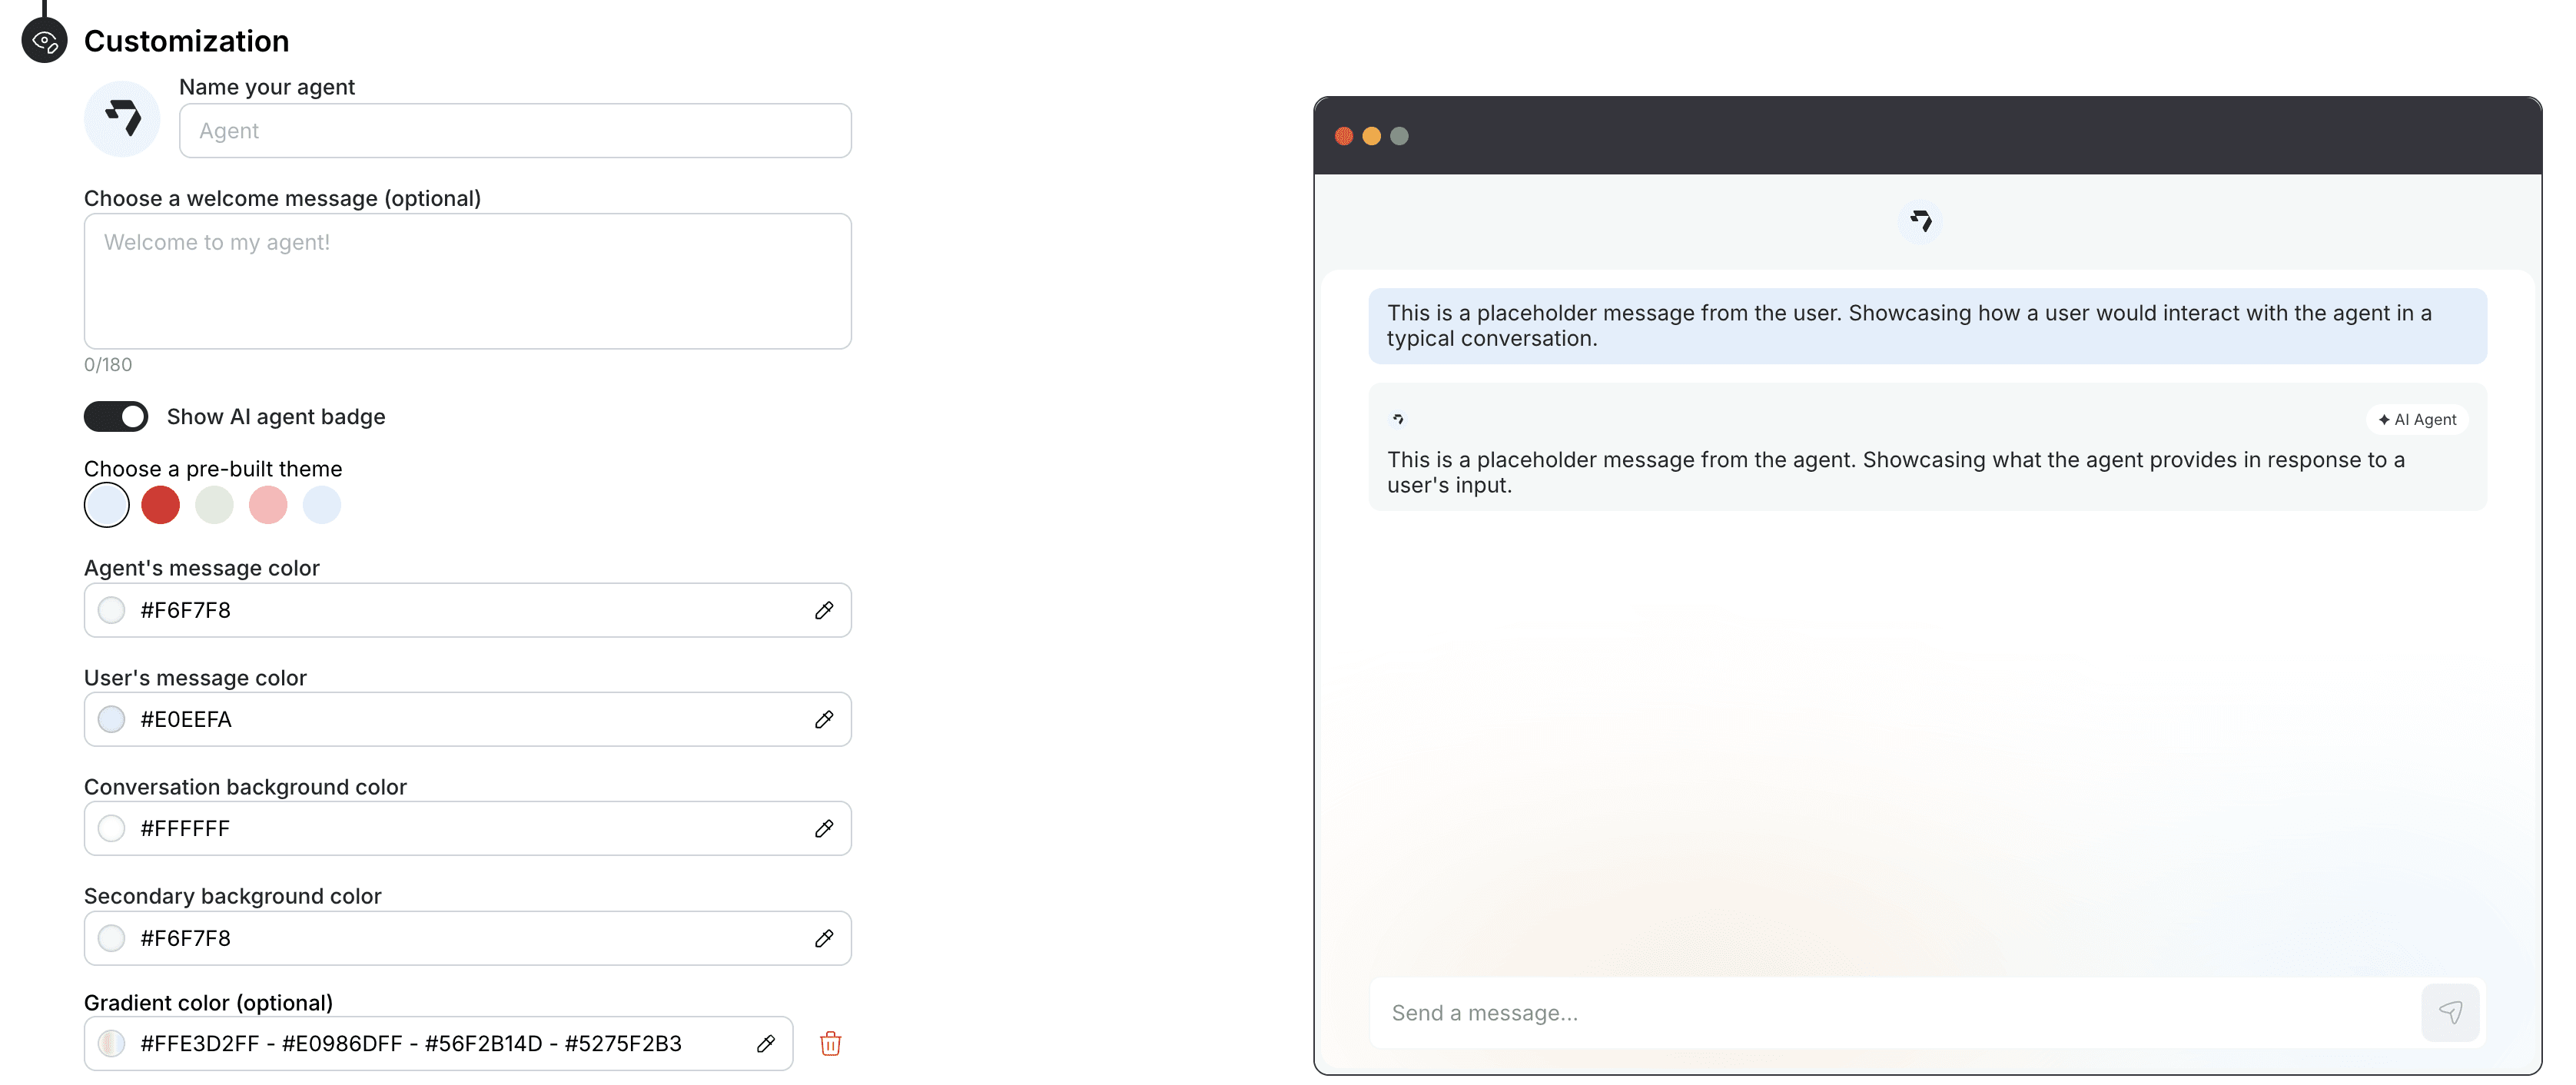Click the #F6F7F8 Secondary background color value
The height and width of the screenshot is (1085, 2576).
(x=186, y=938)
